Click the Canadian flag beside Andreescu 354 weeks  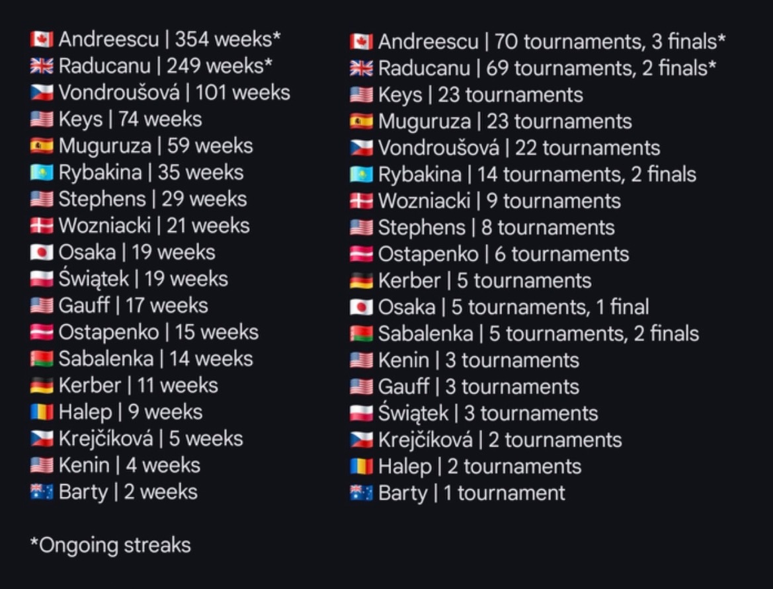coord(42,40)
